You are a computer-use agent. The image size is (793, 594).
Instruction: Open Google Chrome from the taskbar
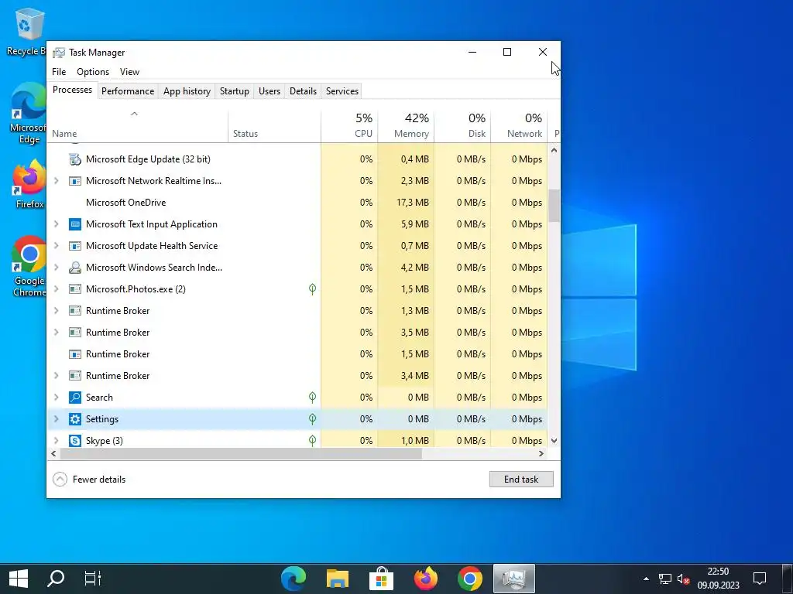point(470,579)
